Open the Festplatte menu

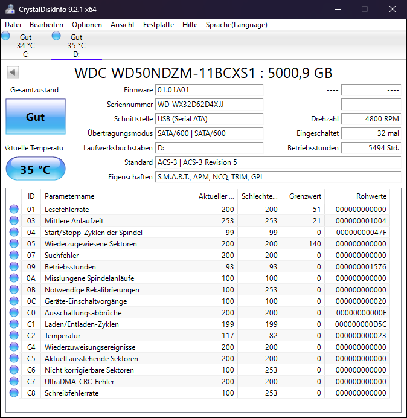pos(158,25)
